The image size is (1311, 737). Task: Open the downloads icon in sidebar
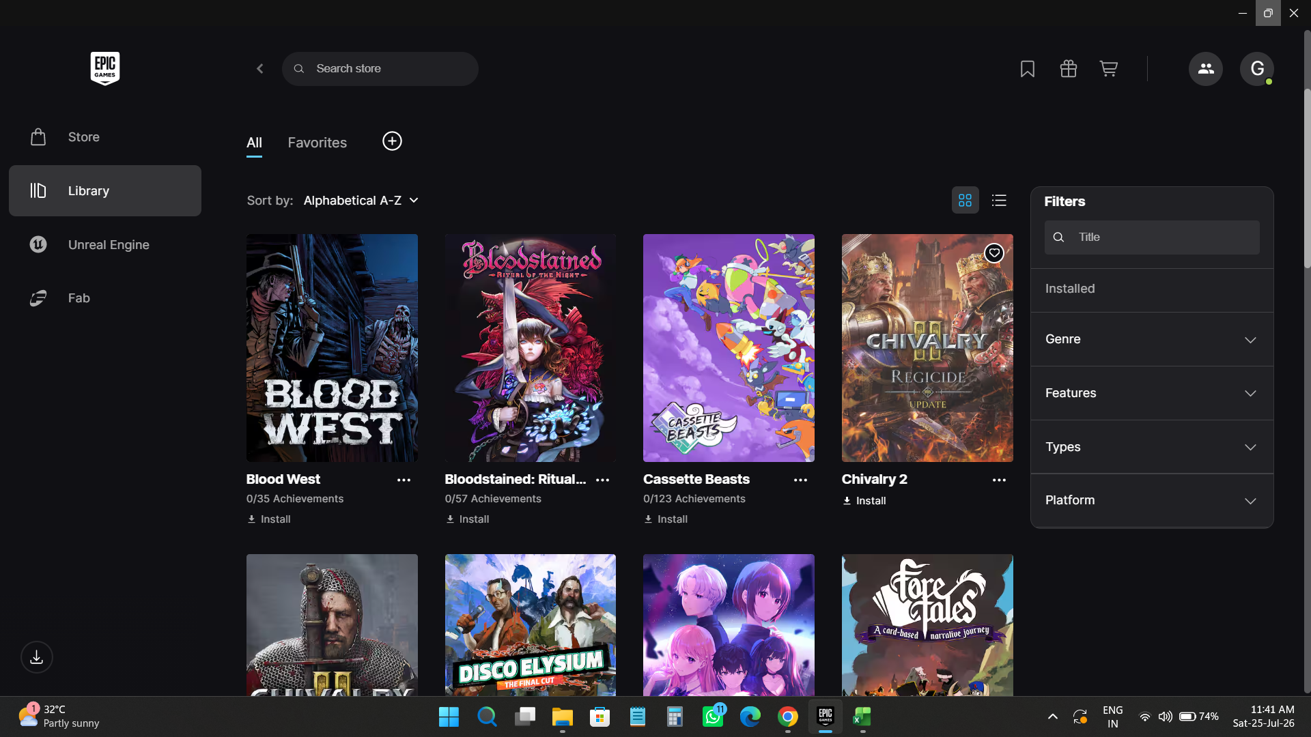(37, 657)
